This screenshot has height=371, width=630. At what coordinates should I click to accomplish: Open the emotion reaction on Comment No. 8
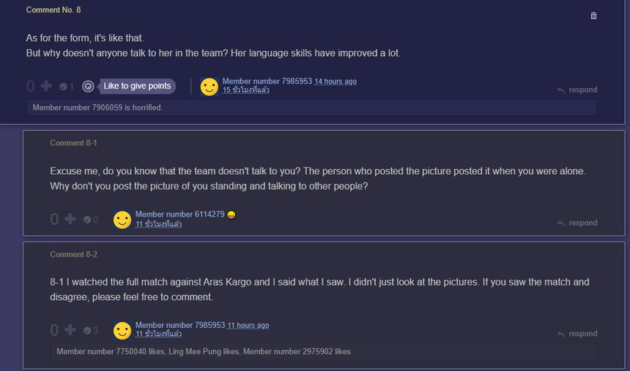point(64,86)
